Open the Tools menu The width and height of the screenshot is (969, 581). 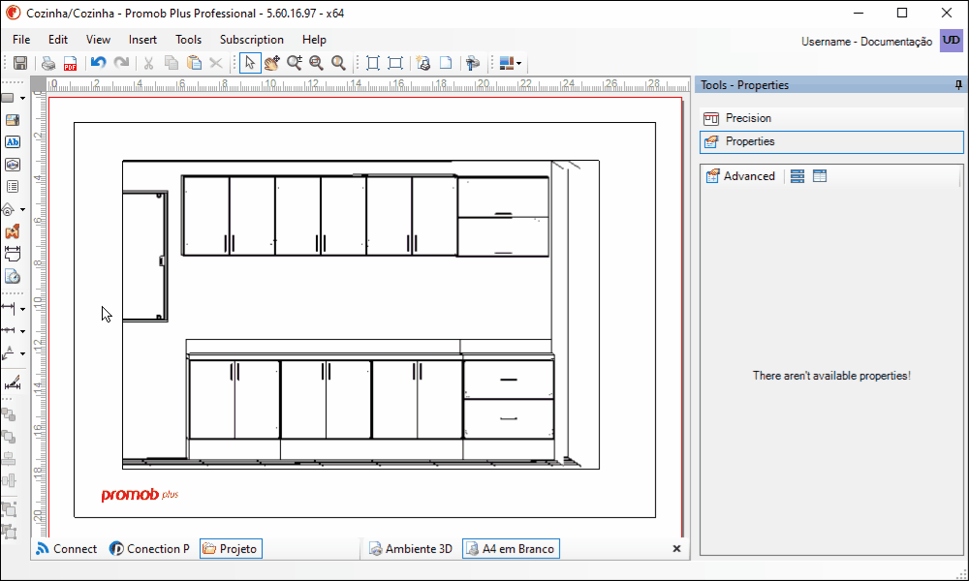click(189, 40)
